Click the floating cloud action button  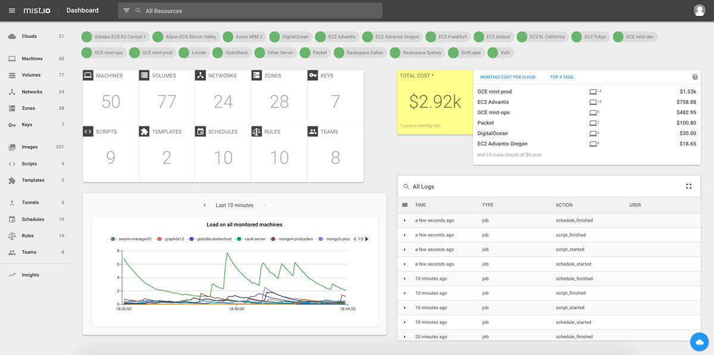point(699,341)
